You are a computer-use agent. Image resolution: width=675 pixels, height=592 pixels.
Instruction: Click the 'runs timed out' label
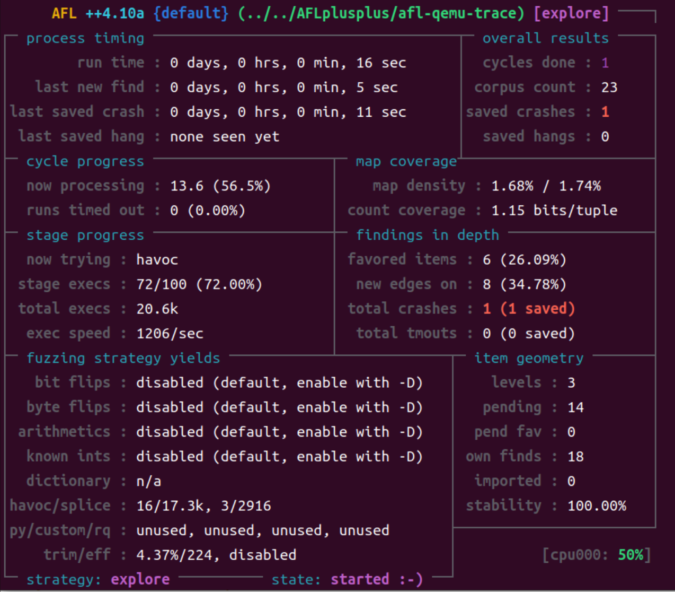pos(85,210)
